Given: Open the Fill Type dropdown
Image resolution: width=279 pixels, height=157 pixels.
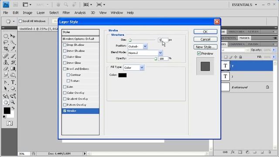Looking at the screenshot, I should pos(134,68).
